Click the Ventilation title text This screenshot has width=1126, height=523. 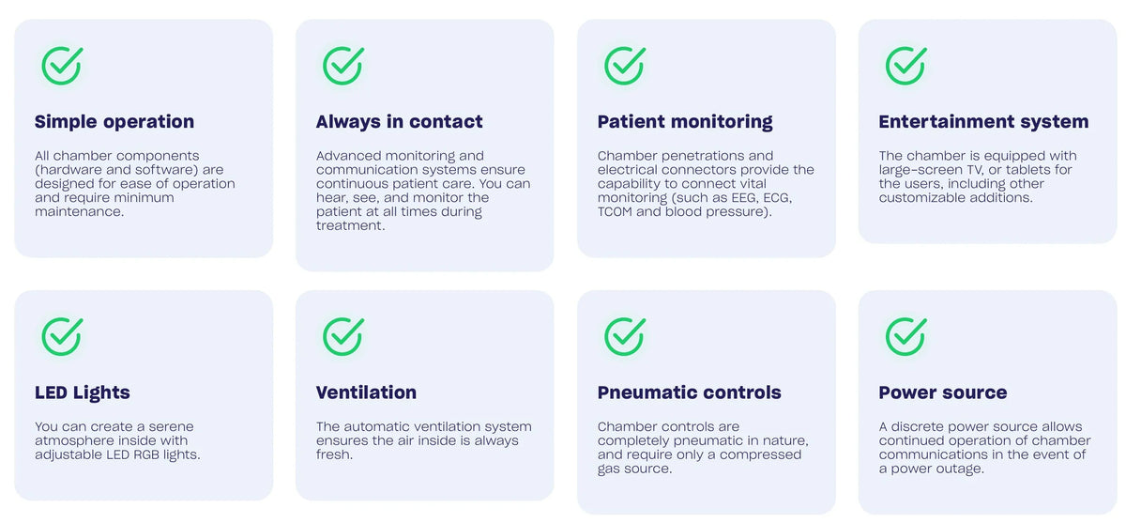tap(366, 392)
